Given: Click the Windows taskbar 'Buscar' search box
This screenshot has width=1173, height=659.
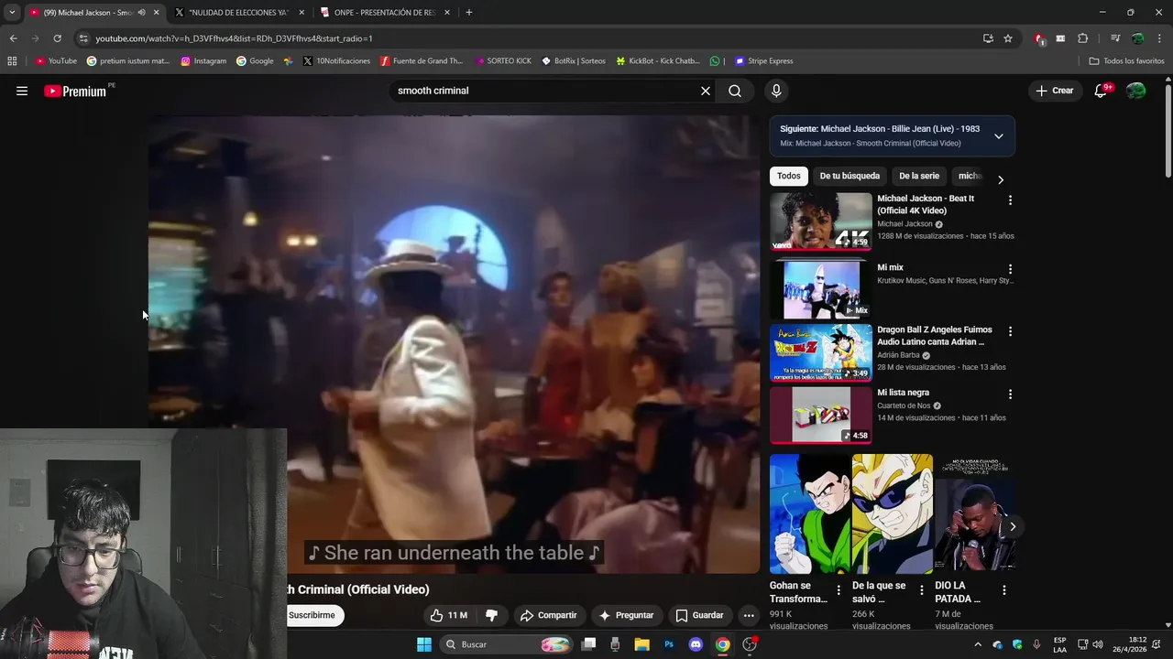Looking at the screenshot, I should coord(506,644).
